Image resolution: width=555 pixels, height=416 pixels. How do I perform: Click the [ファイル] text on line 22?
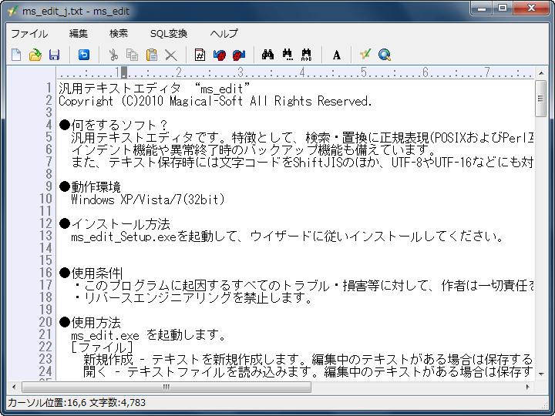[102, 347]
